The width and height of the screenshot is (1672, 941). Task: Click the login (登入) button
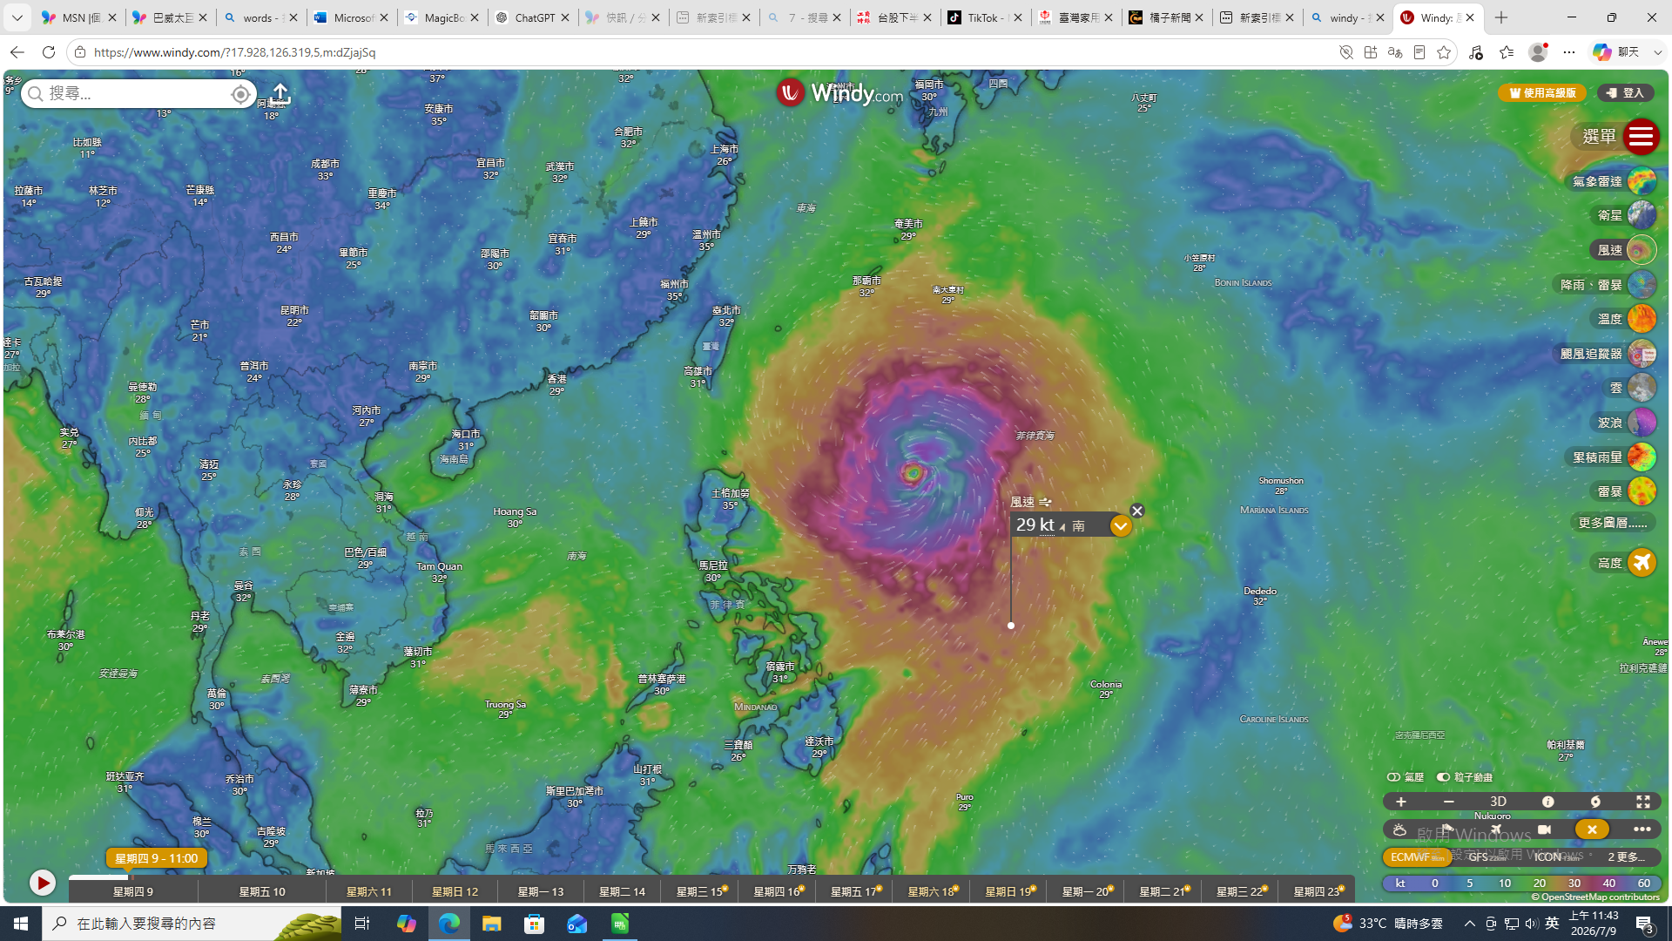point(1626,93)
